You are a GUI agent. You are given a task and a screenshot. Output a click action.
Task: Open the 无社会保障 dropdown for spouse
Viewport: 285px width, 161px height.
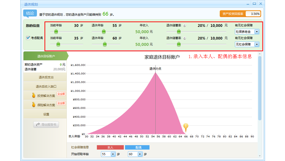pos(256,45)
